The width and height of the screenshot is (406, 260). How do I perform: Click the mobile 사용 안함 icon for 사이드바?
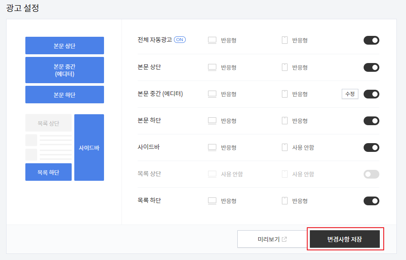click(x=284, y=147)
